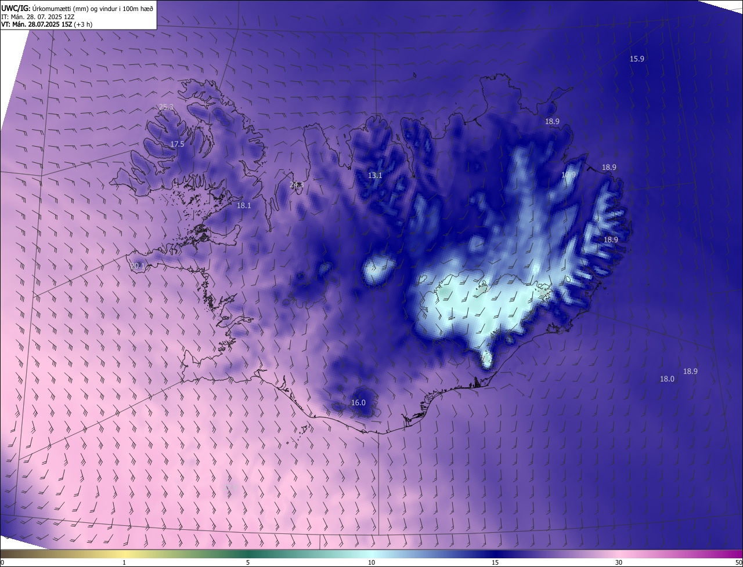Screen dimensions: 743x567
Task: Click the 25.3 value label on the map
Action: point(166,107)
